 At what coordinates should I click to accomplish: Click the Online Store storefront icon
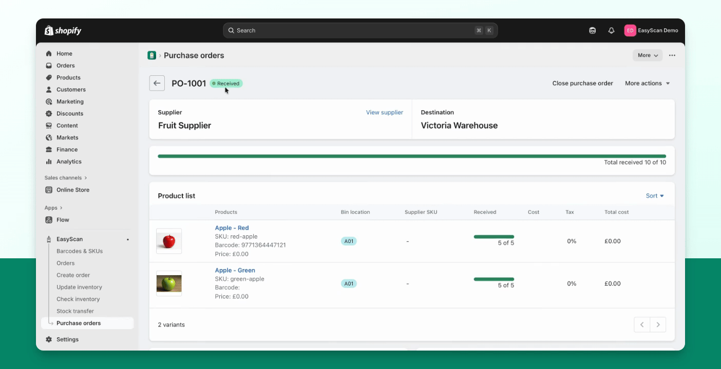(x=49, y=190)
